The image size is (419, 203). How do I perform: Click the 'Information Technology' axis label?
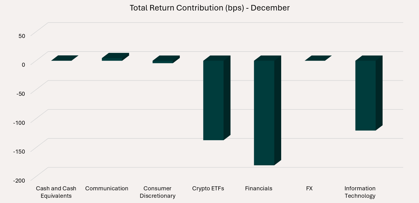pyautogui.click(x=360, y=192)
